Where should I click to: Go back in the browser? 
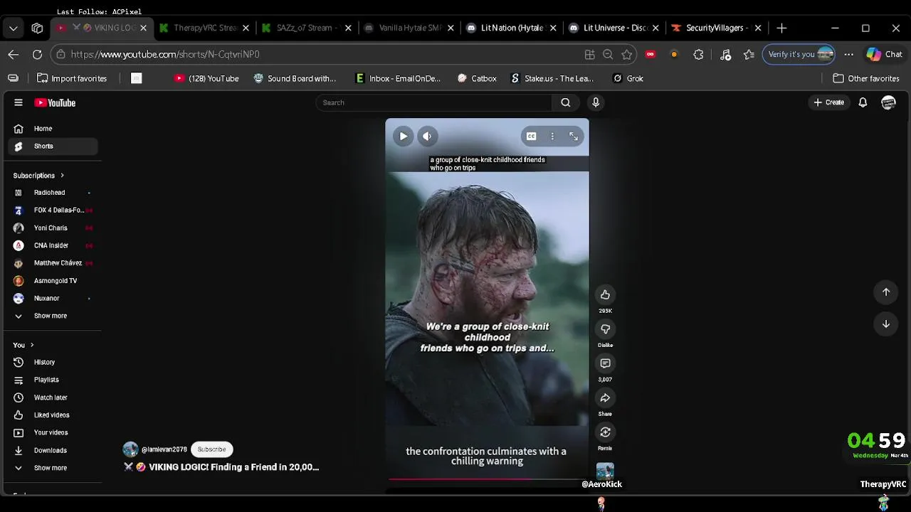(14, 54)
